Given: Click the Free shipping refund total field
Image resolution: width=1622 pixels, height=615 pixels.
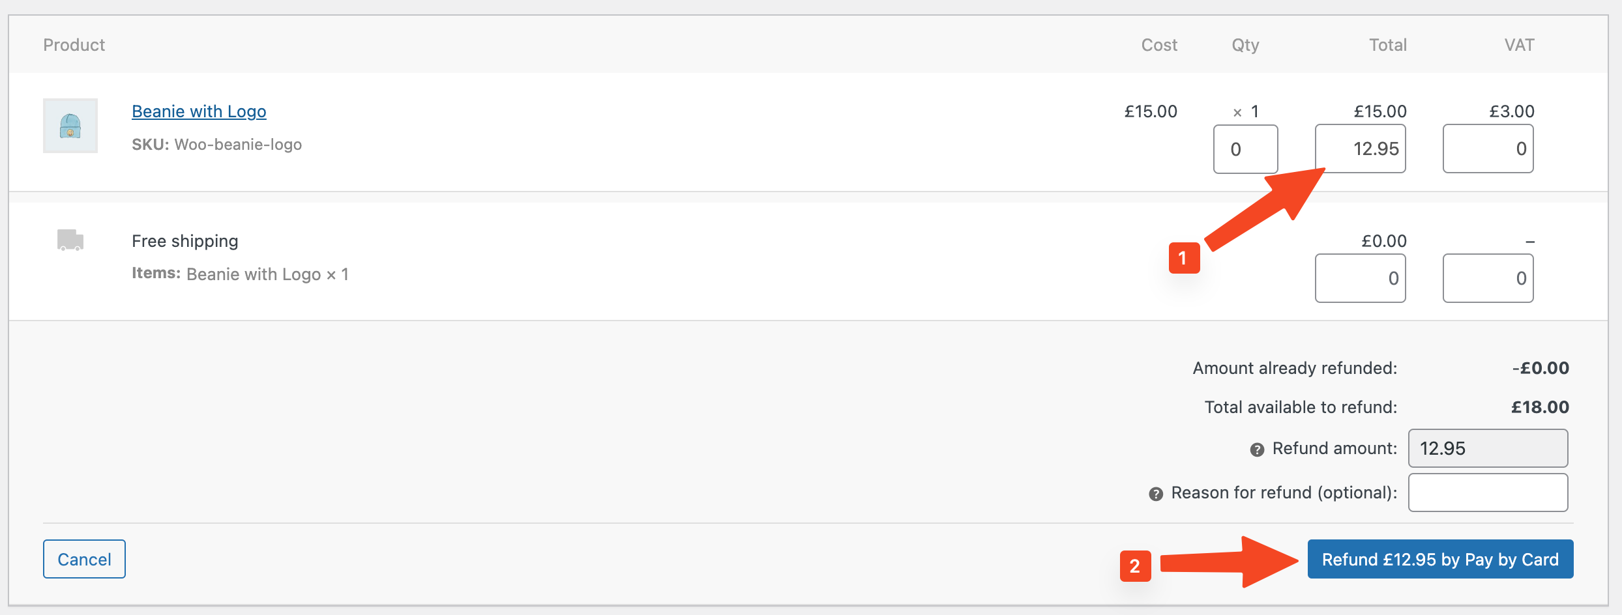Looking at the screenshot, I should click(x=1360, y=278).
